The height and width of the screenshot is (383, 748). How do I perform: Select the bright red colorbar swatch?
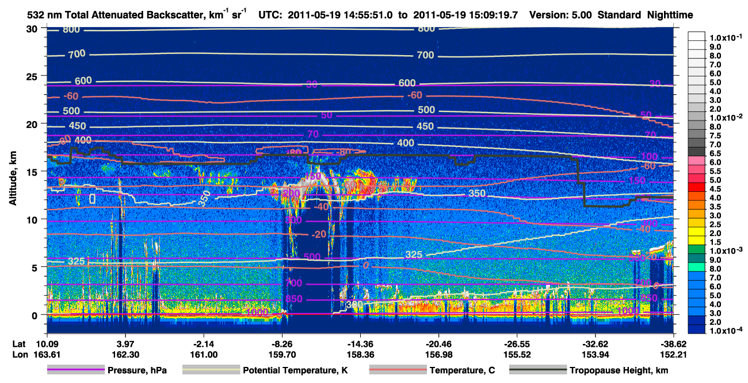pos(697,188)
